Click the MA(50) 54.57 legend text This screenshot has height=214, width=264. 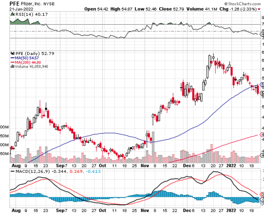[27, 58]
